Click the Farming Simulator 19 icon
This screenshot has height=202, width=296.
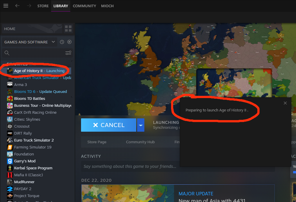(x=10, y=147)
